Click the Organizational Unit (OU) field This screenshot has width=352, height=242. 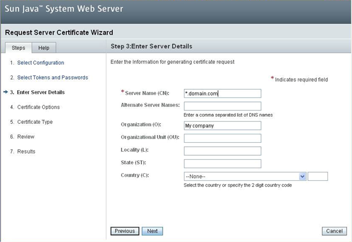tap(222, 138)
